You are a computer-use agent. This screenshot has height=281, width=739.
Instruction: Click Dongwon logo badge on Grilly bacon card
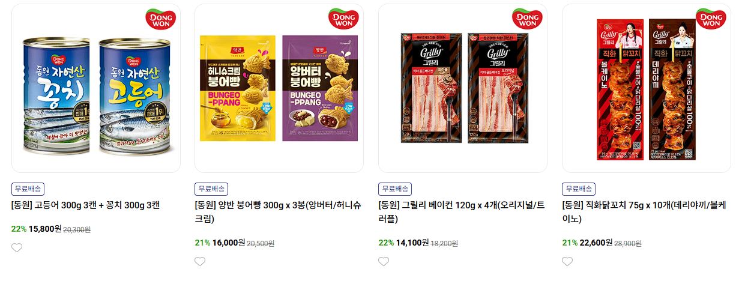[x=527, y=19]
